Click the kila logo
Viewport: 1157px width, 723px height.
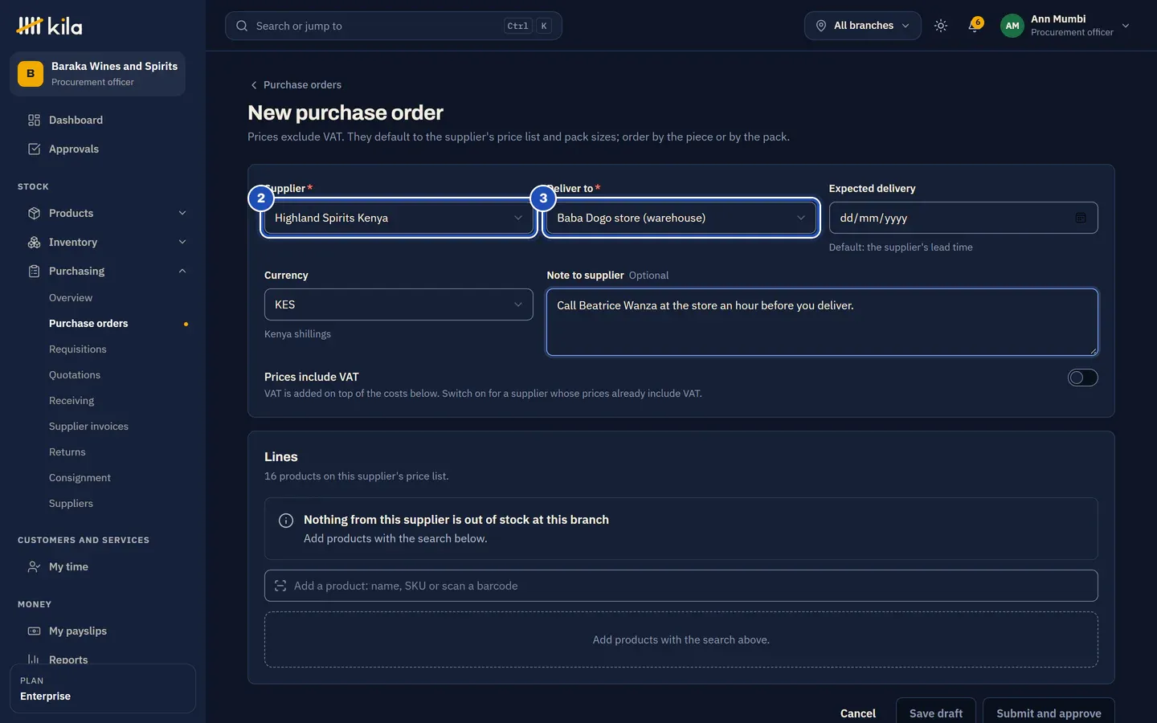(49, 27)
